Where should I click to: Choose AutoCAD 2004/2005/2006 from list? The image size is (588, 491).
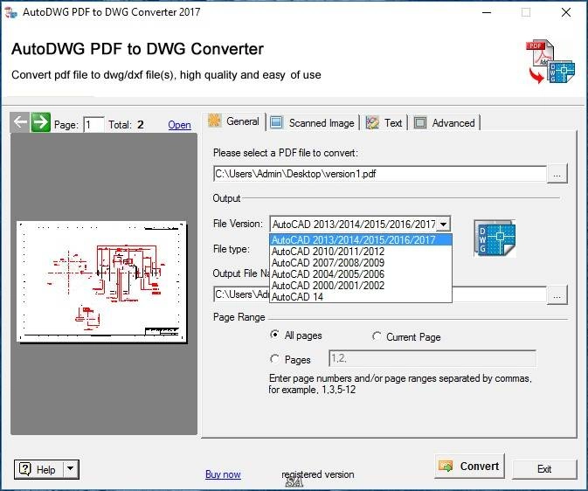tap(361, 274)
